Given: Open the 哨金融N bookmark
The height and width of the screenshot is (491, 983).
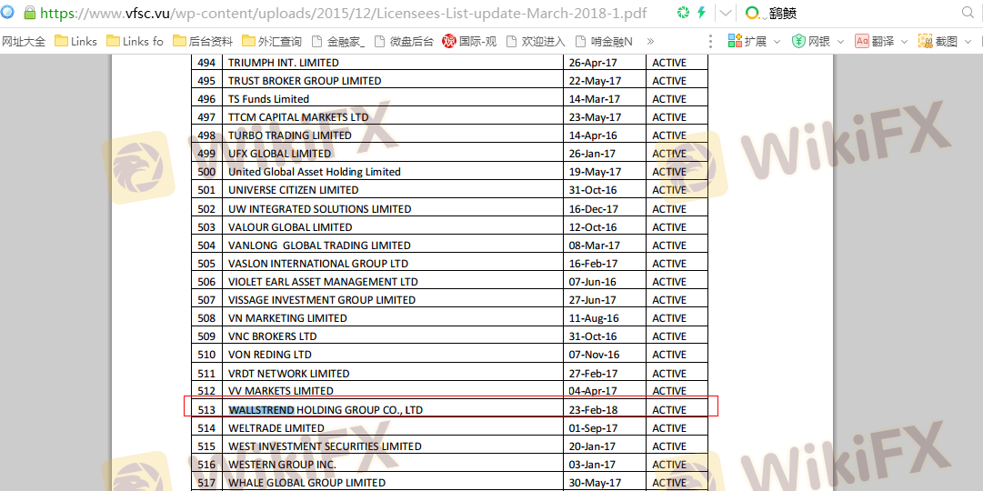Looking at the screenshot, I should coord(603,42).
